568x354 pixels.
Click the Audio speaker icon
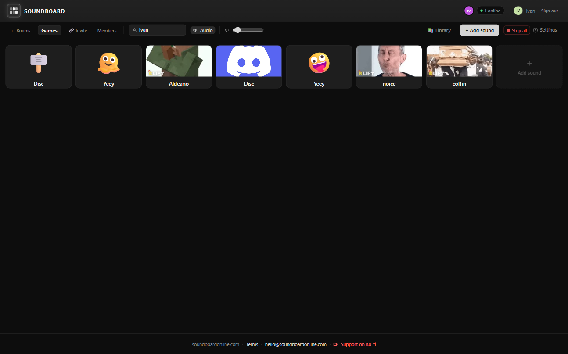(195, 30)
